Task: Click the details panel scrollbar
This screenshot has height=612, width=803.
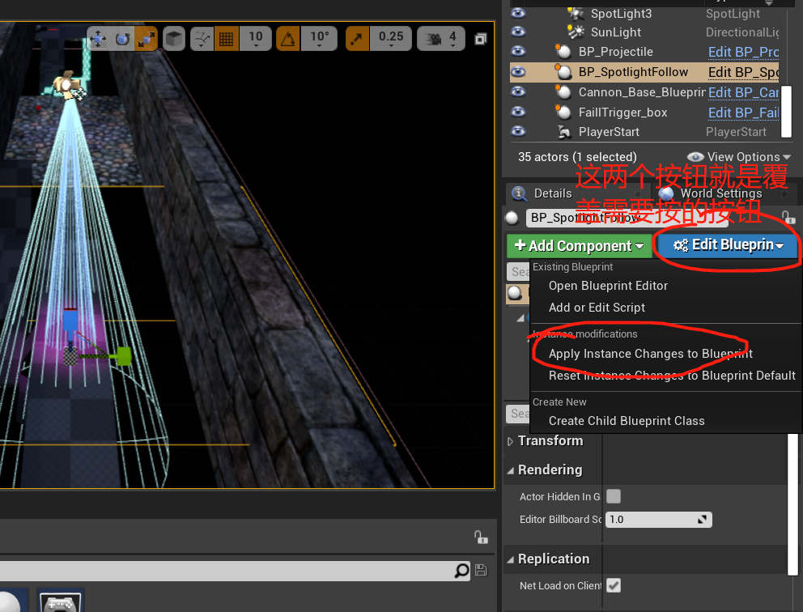Action: click(793, 504)
